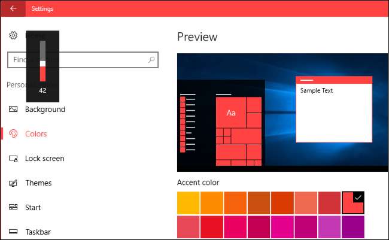Click the Background picture icon
Screen dimensions: 389x240
(x=13, y=109)
